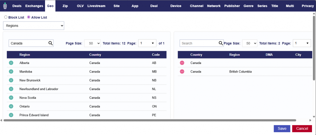Viewport: 316px width, 135px height.
Task: Click the Cancel button
Action: click(302, 129)
